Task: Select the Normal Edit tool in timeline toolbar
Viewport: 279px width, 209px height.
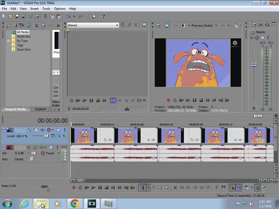Action: coord(143,188)
